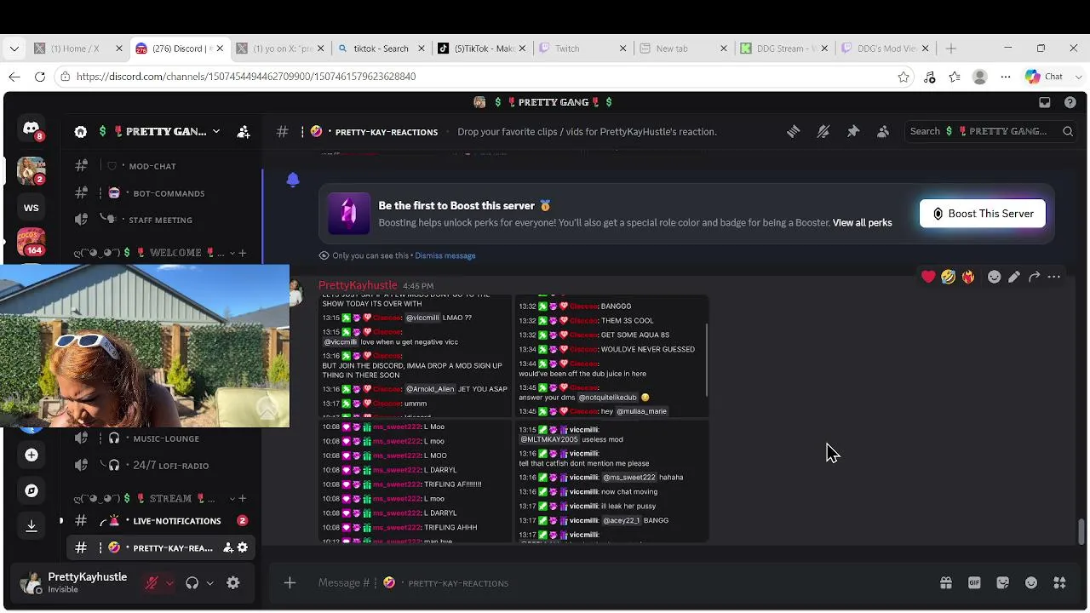
Task: Switch to the DDG Stream tab
Action: pyautogui.click(x=783, y=49)
